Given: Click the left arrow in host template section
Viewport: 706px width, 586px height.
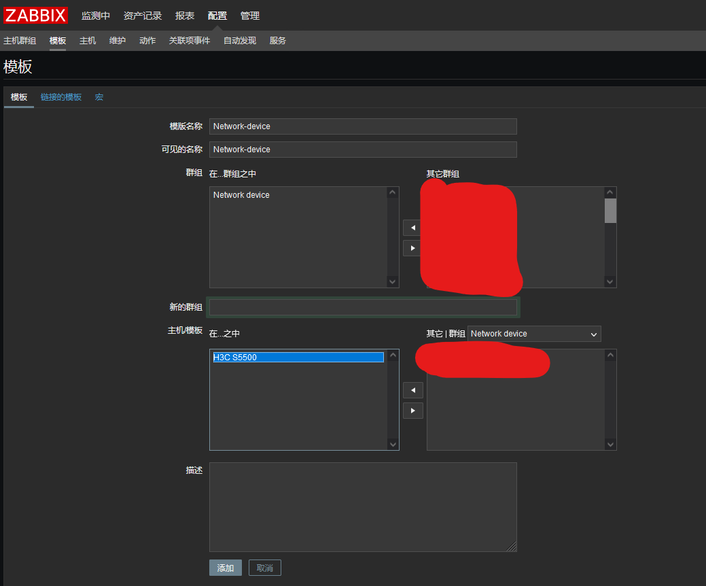Looking at the screenshot, I should coord(413,390).
